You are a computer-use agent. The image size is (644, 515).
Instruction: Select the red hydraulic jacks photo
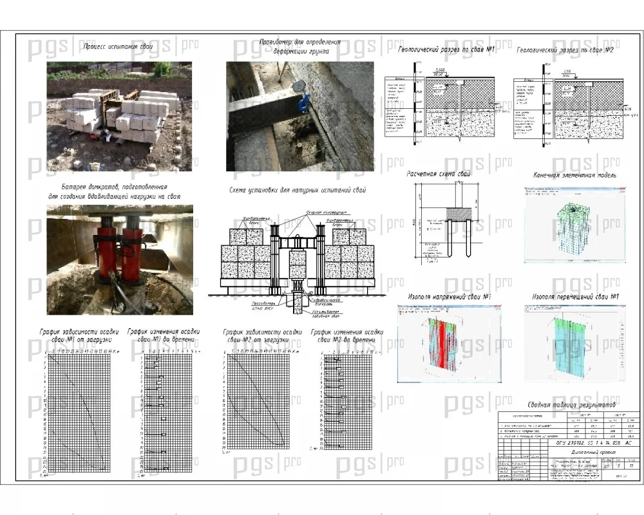(120, 260)
